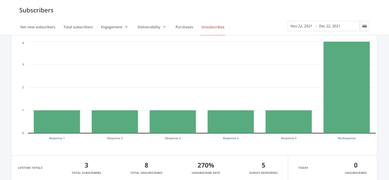Viewport: 389px width, 180px height.
Task: Open the Total subscribers tab
Action: 78,27
